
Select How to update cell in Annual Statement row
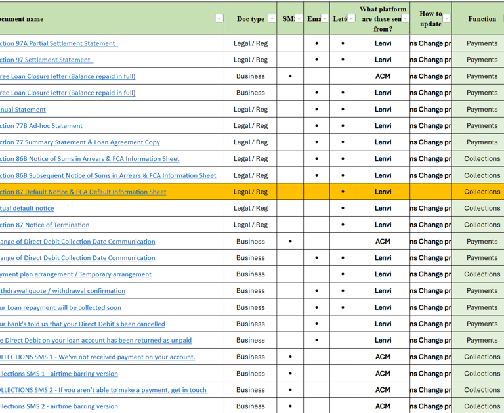pyautogui.click(x=430, y=110)
